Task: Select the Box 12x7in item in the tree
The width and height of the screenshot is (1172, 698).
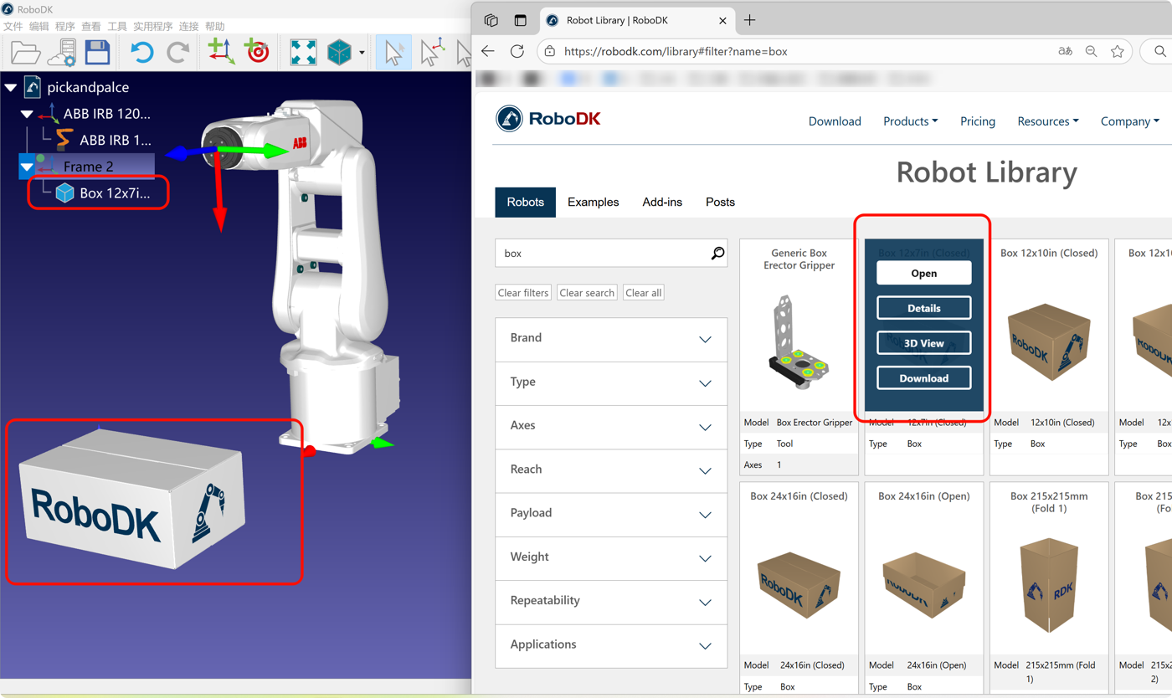Action: coord(115,193)
